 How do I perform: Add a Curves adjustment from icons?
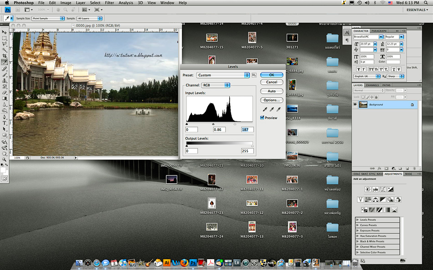[x=383, y=189]
